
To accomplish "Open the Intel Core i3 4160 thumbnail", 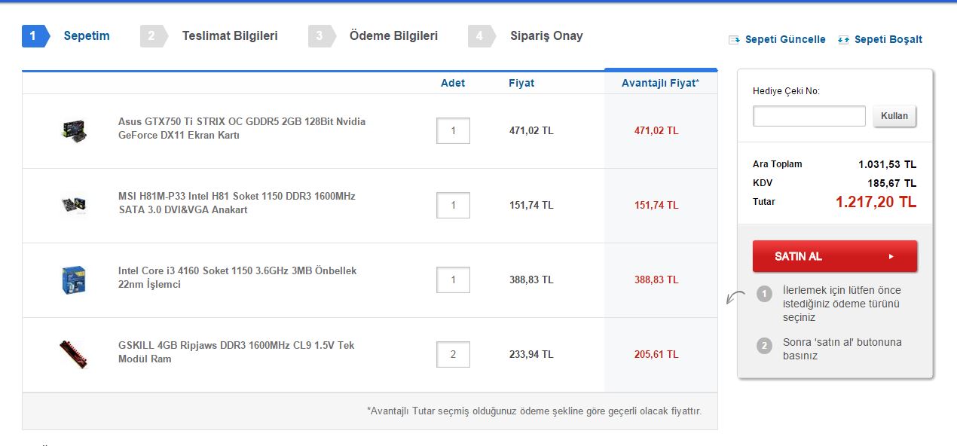I will tap(73, 280).
